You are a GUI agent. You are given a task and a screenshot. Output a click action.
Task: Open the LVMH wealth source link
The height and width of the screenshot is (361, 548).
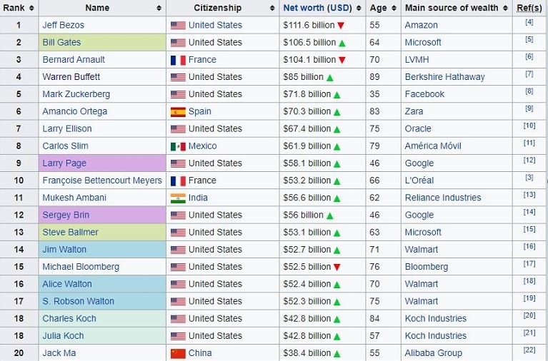(417, 60)
